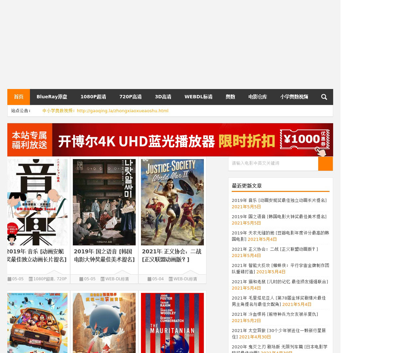Viewport: 399px width, 353px height.
Task: Open title link 2019年 音乐 动画安妮奖
Action: [x=37, y=255]
